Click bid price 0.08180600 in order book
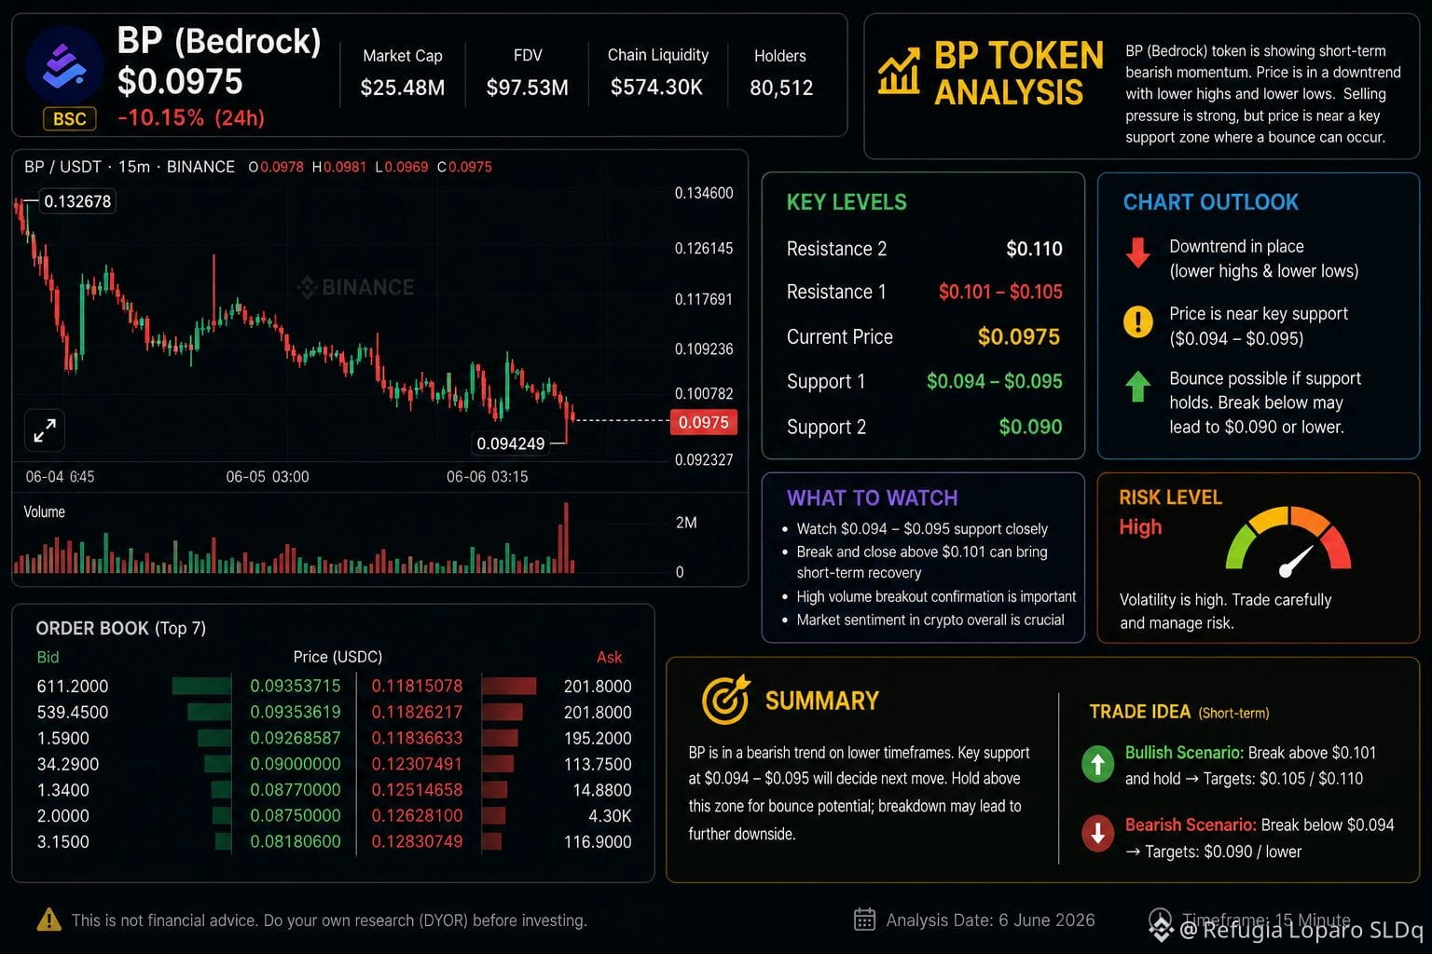 pos(296,841)
